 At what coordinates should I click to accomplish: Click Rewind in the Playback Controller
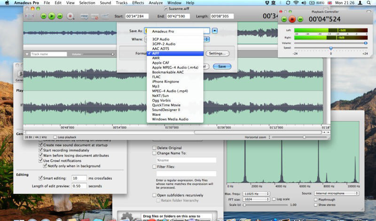(x=284, y=20)
